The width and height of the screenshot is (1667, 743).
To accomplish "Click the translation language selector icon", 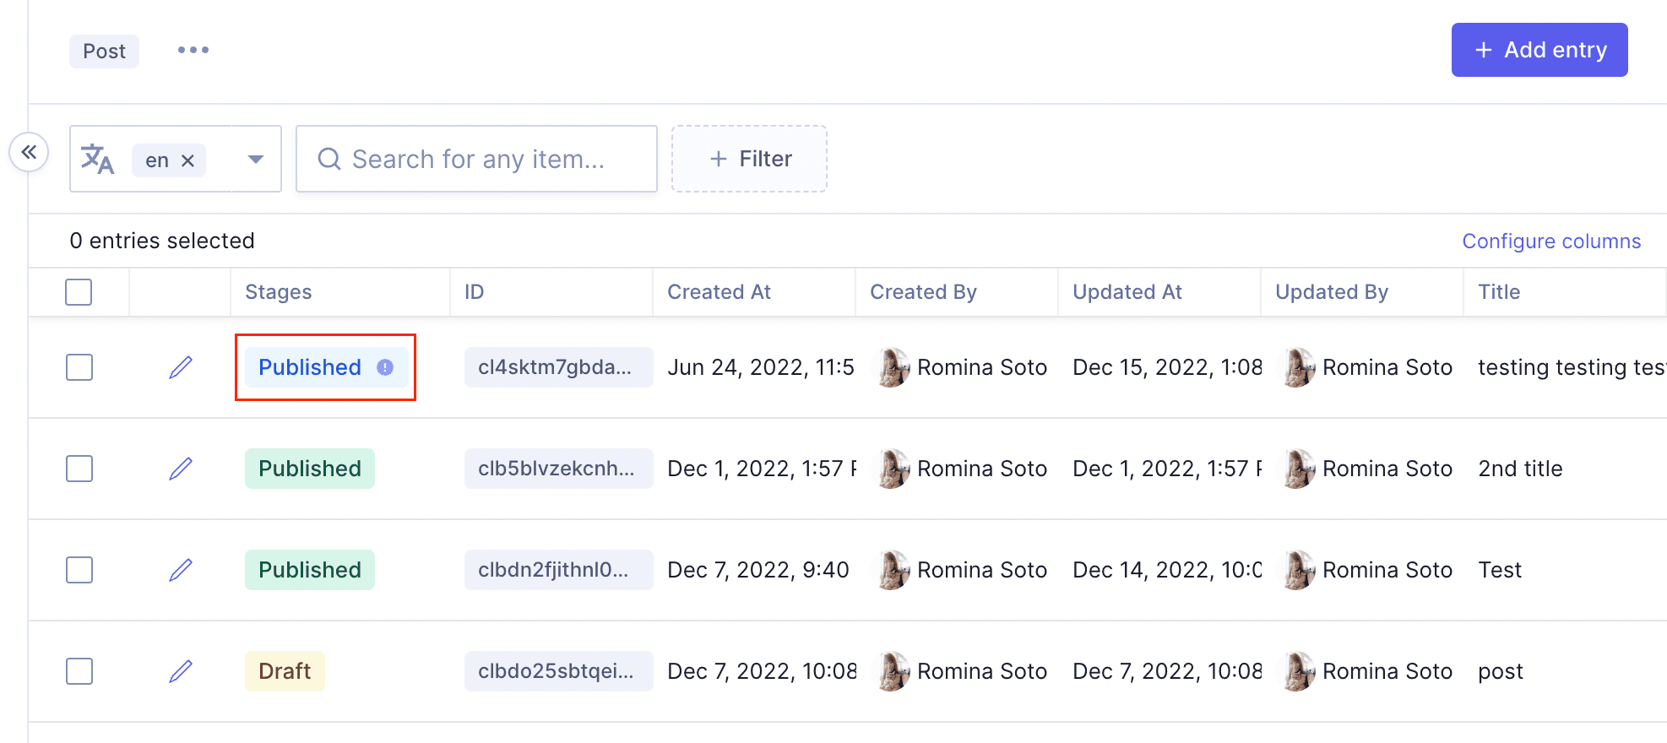I will [98, 159].
